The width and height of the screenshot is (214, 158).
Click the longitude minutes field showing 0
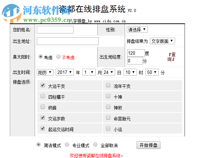click(135, 61)
